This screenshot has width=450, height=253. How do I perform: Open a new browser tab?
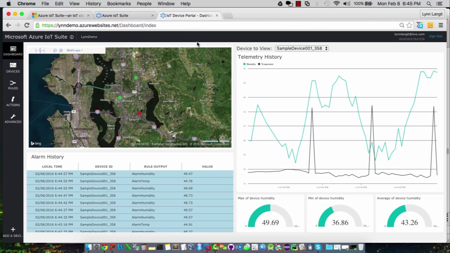(228, 15)
